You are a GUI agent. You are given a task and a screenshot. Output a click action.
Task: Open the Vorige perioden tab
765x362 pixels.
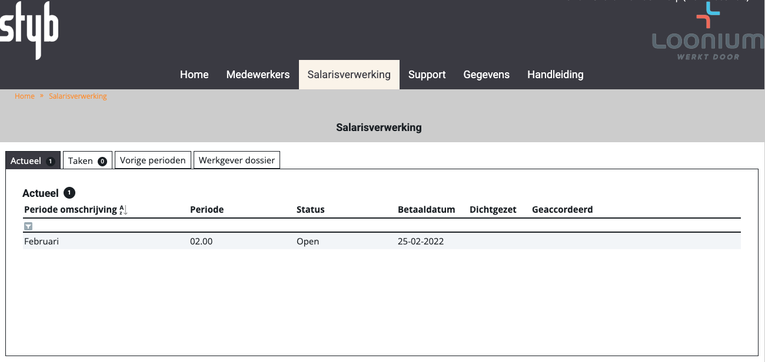click(x=152, y=160)
